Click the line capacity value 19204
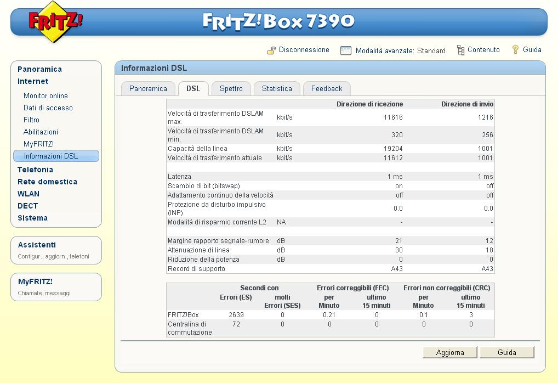This screenshot has height=383, width=558. coord(393,149)
